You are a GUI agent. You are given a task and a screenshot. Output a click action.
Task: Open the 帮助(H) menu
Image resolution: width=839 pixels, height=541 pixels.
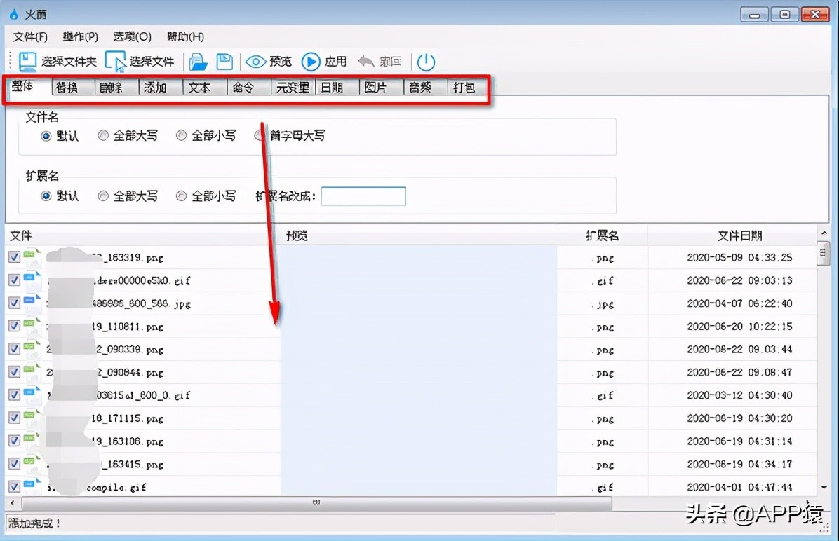[x=184, y=36]
